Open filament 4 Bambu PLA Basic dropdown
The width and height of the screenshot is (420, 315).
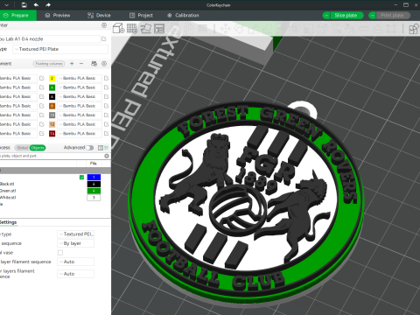point(80,87)
